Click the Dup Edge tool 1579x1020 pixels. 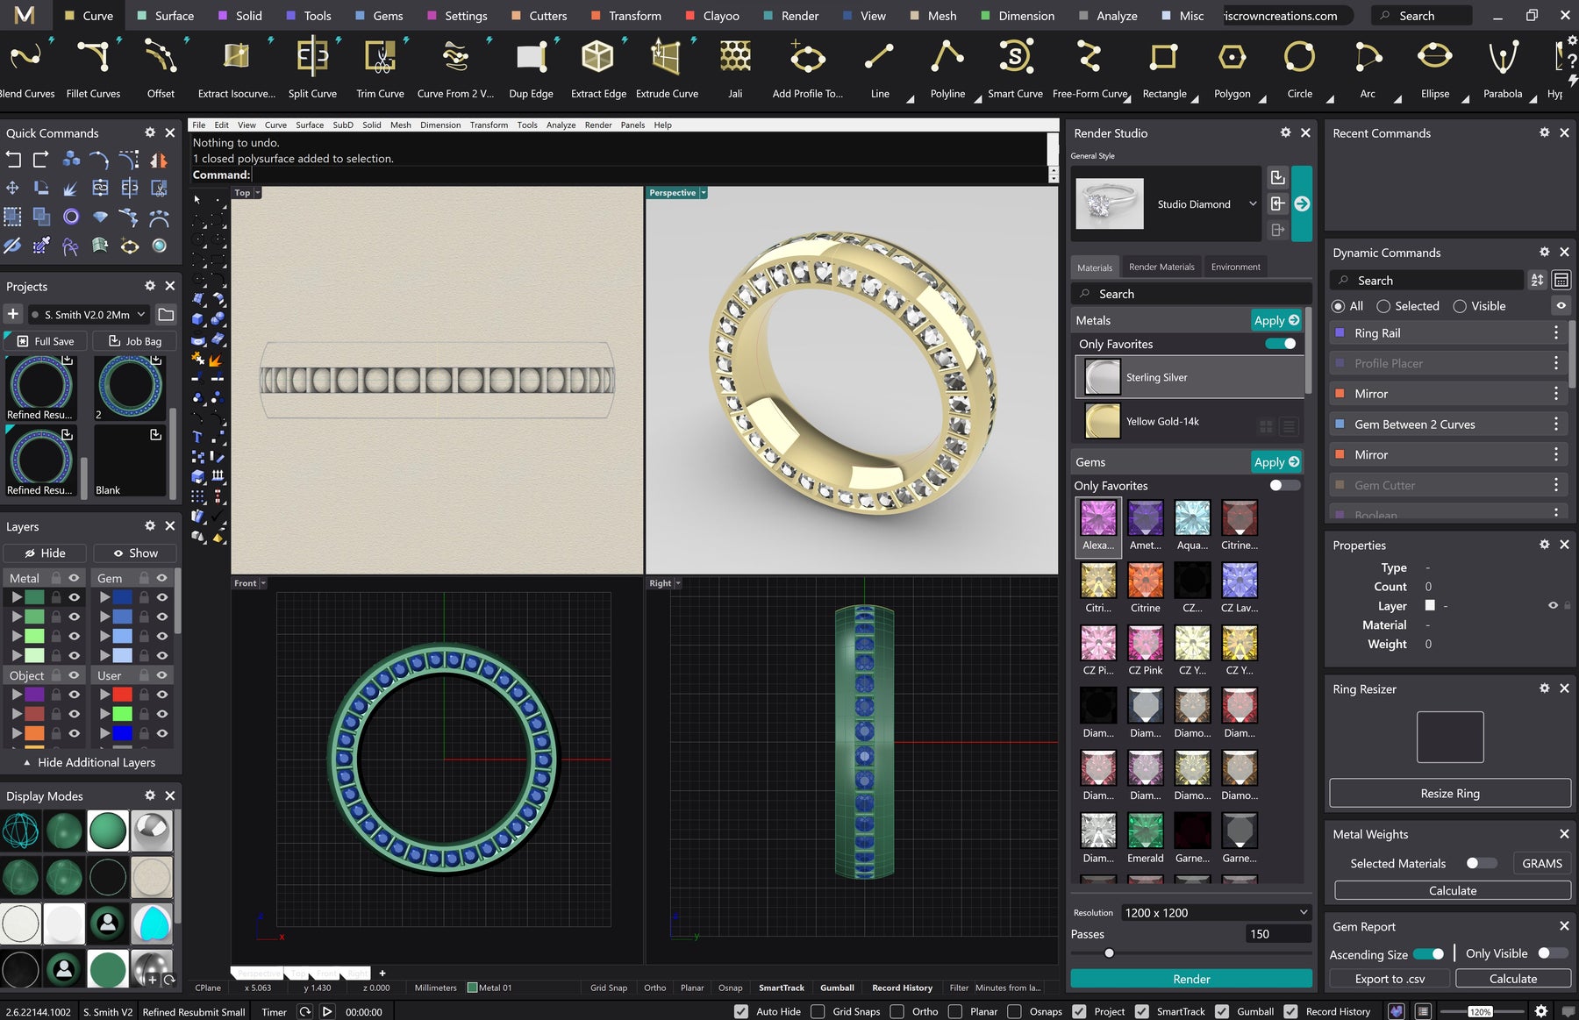click(531, 61)
